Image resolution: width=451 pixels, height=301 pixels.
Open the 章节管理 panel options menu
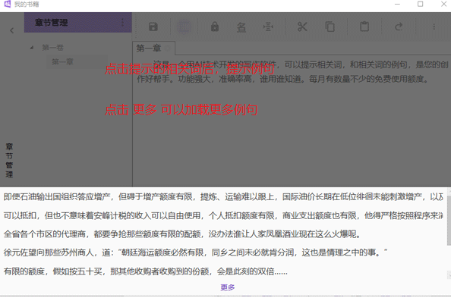122,23
